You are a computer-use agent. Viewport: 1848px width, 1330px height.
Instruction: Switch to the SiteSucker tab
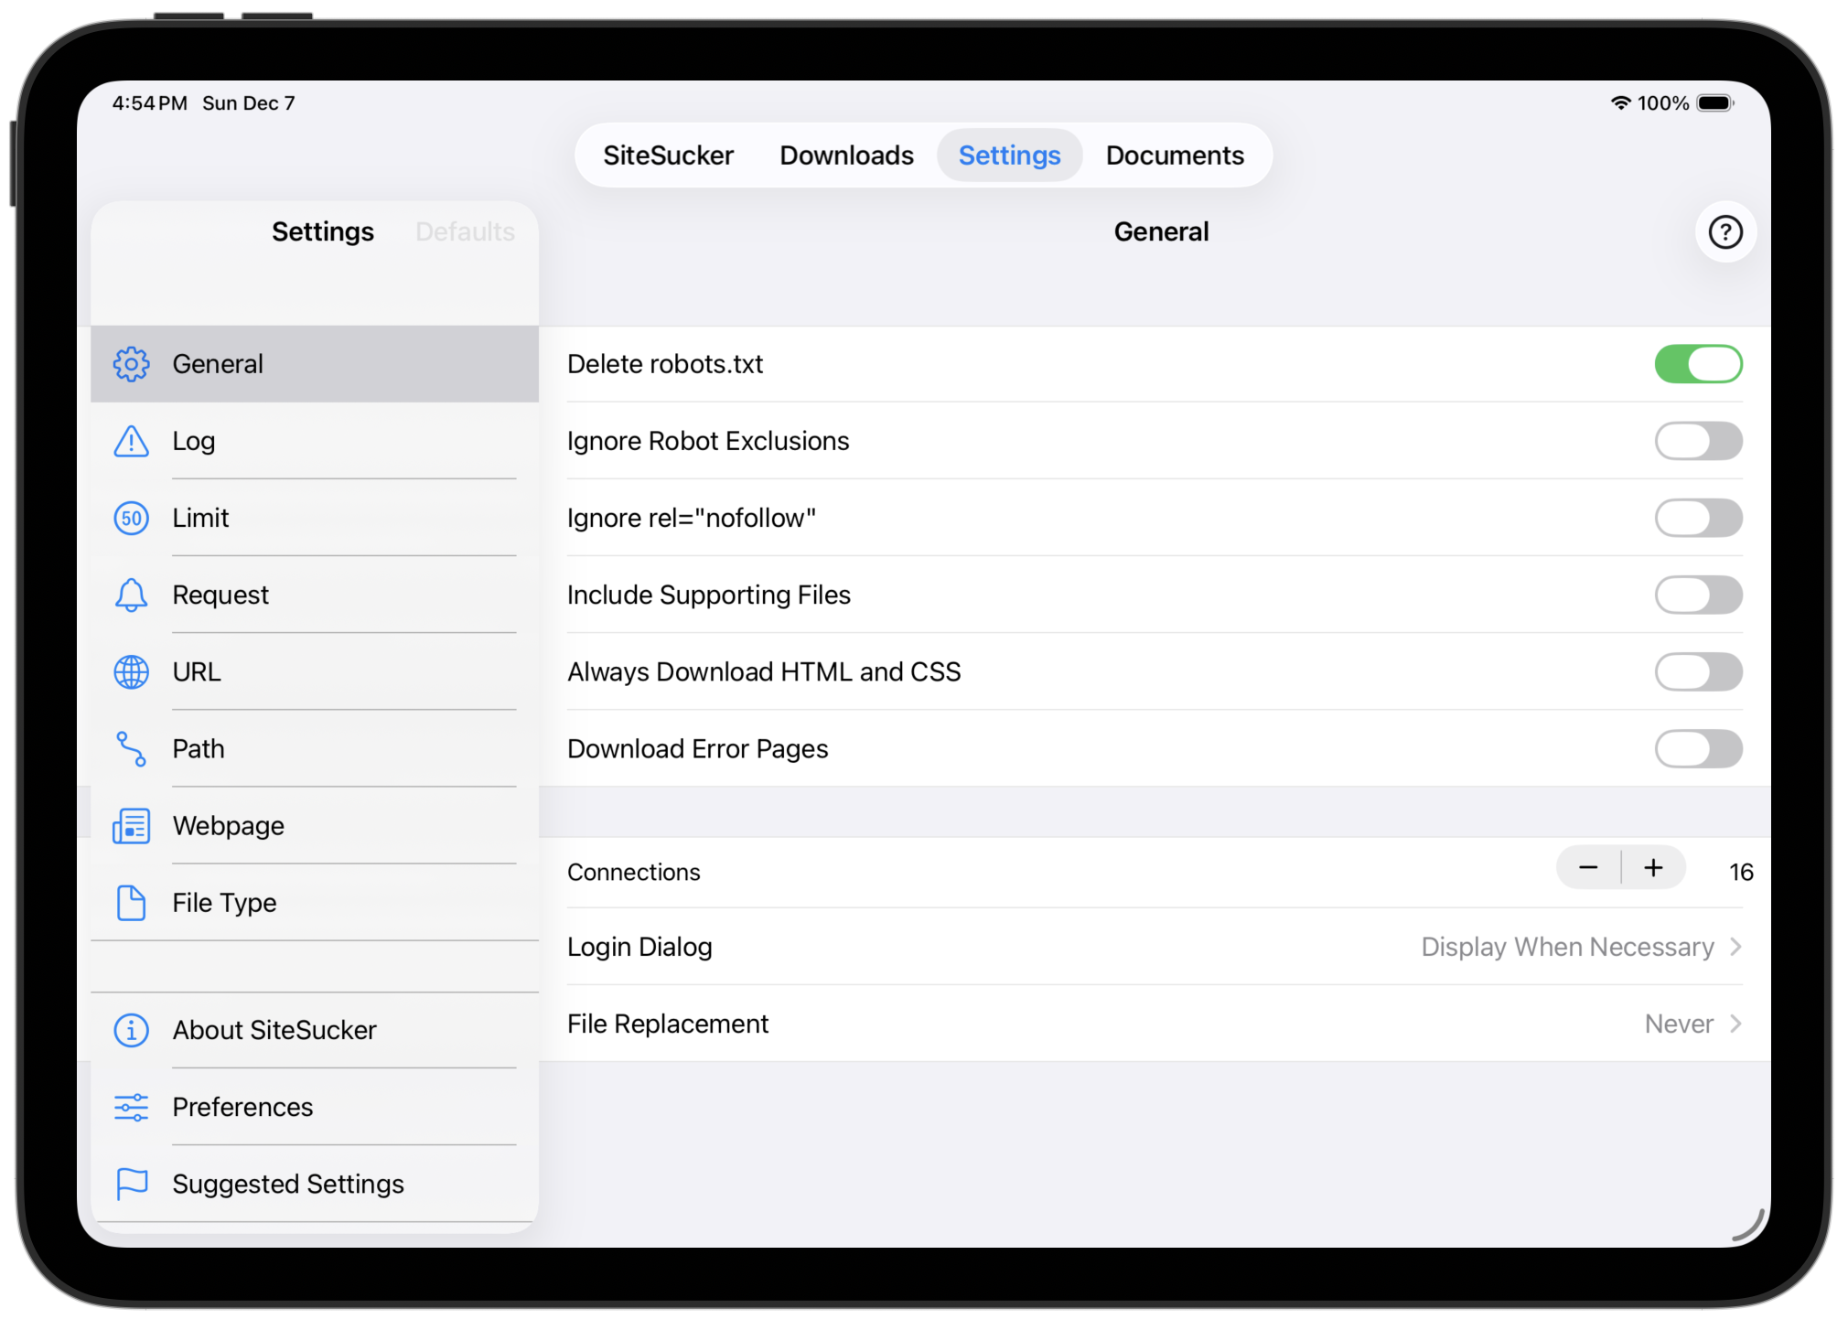[x=668, y=156]
